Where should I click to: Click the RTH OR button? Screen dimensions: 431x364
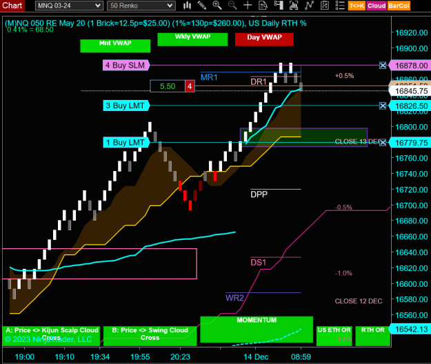click(x=372, y=336)
